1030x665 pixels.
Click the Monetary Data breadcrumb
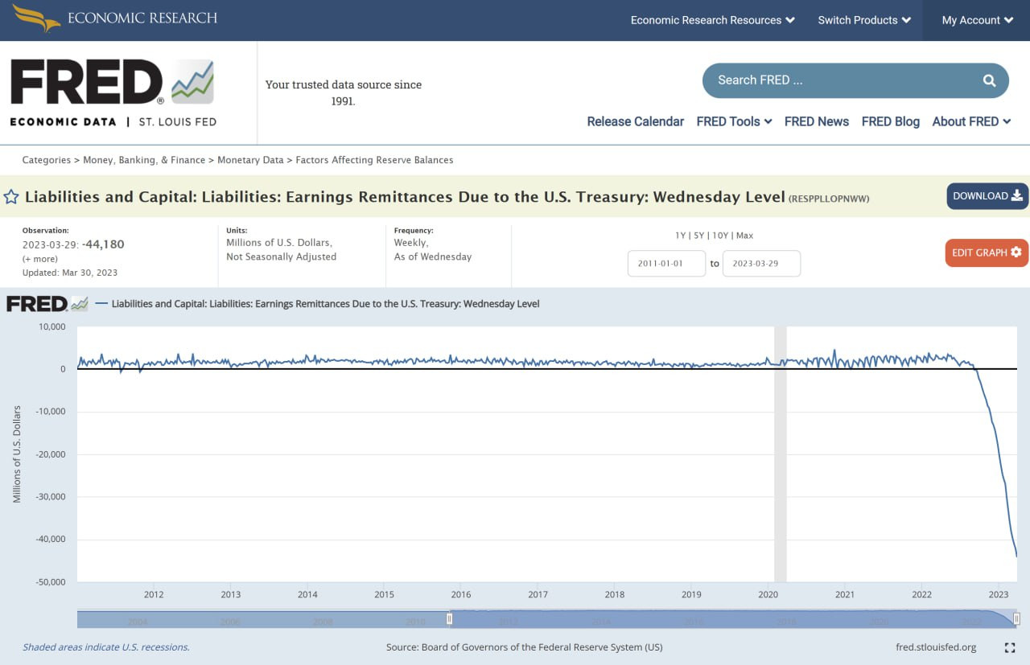pyautogui.click(x=250, y=160)
